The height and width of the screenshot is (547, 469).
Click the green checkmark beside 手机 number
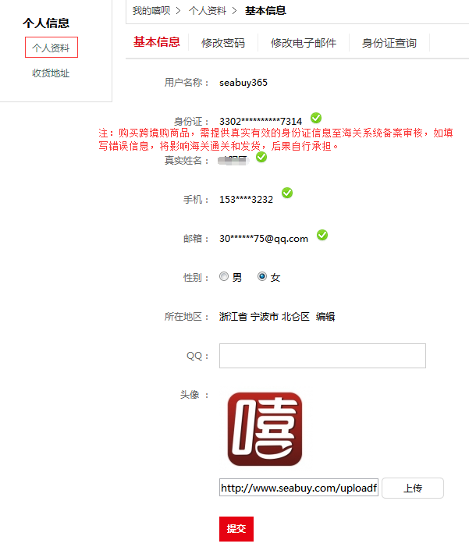287,193
